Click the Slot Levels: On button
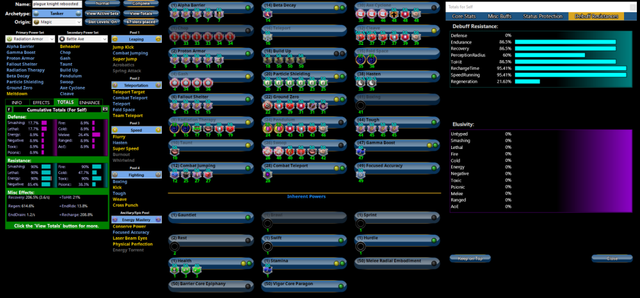This screenshot has width=640, height=298. (102, 22)
